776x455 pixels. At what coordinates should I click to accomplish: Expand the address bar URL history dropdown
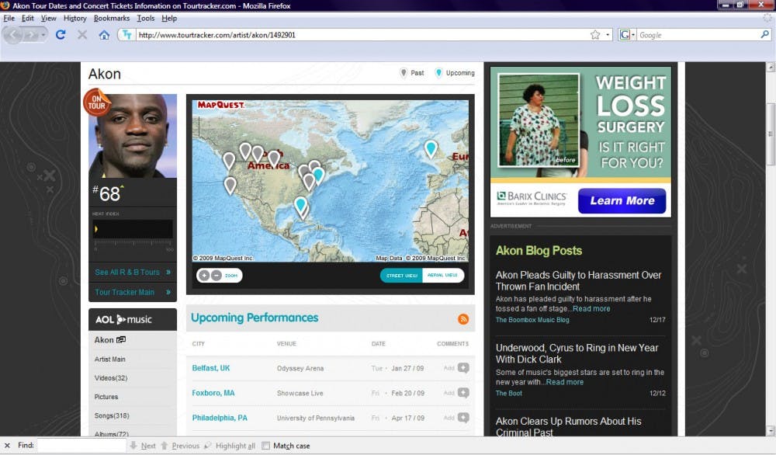(x=608, y=35)
